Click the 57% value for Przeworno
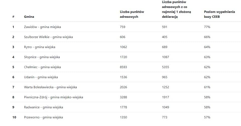The image size is (241, 126). point(207,117)
